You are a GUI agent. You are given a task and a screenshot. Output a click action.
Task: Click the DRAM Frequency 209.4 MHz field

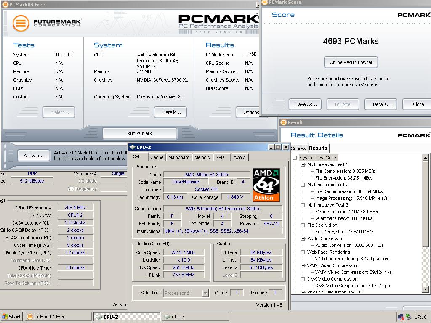pos(75,208)
